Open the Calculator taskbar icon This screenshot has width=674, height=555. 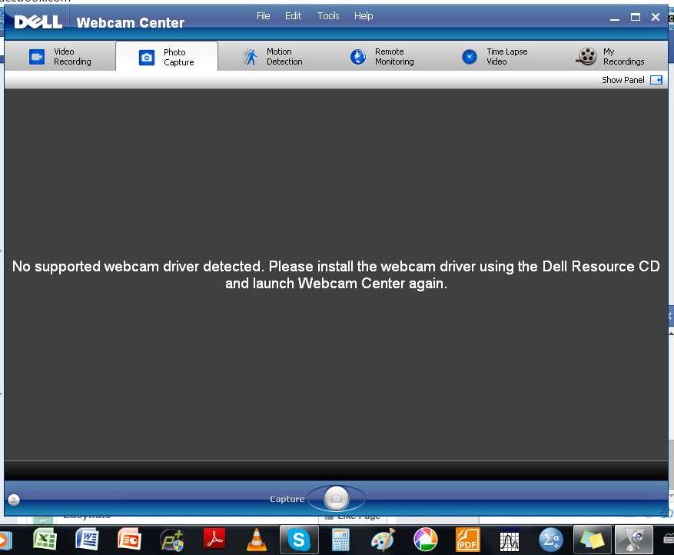coord(340,539)
